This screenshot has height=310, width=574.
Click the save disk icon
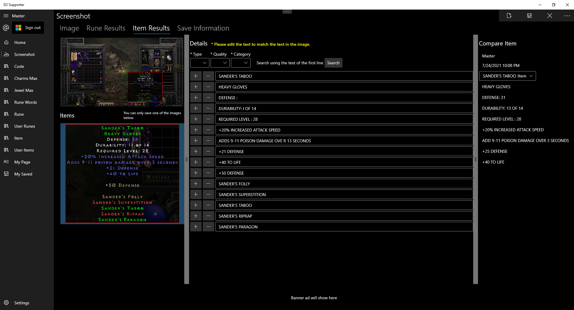tap(529, 16)
